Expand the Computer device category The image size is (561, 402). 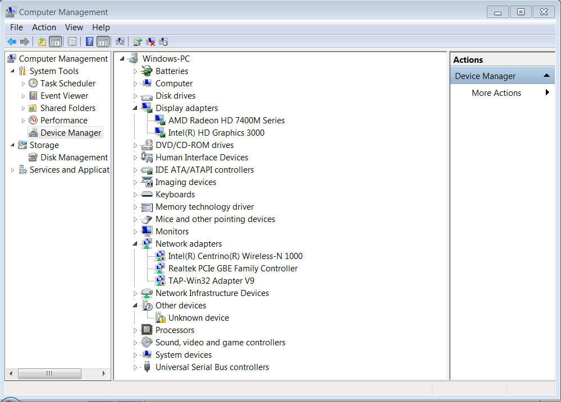(135, 84)
